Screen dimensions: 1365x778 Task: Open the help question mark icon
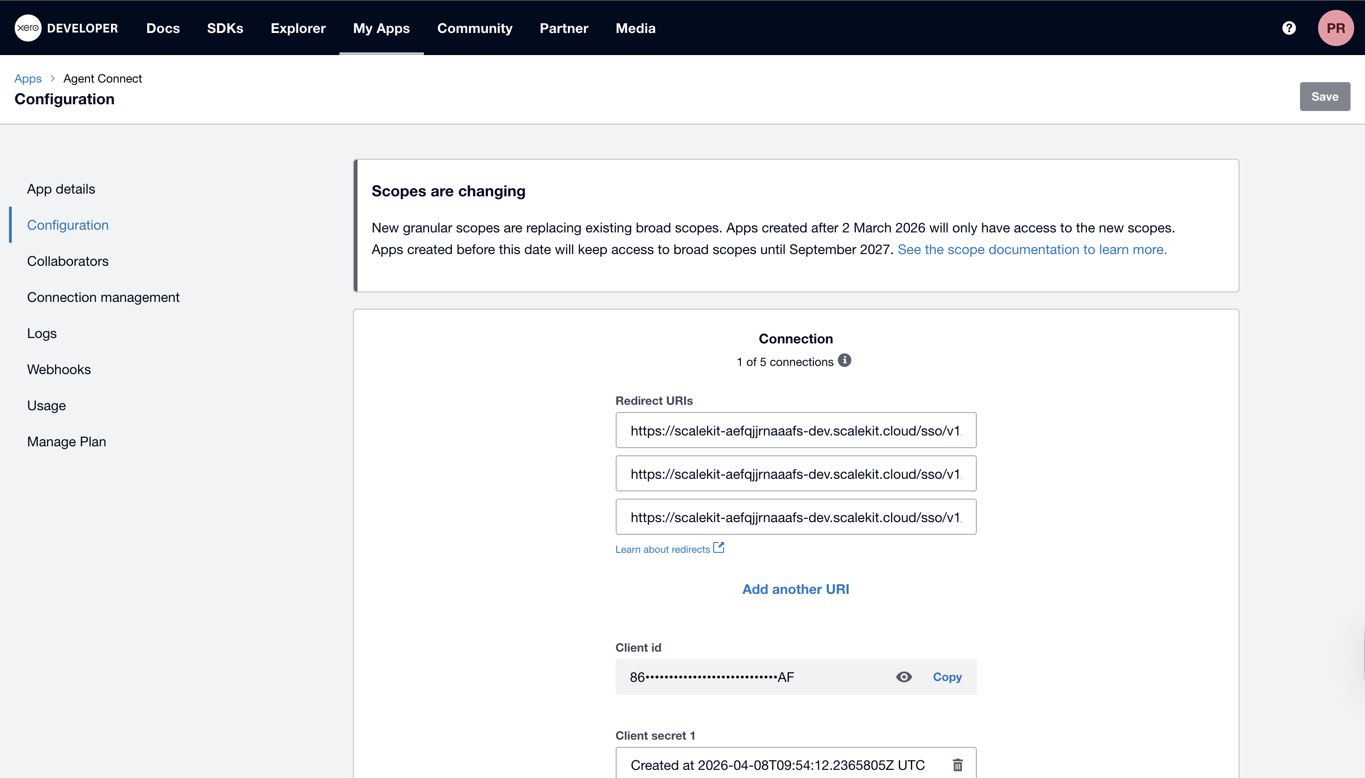tap(1289, 28)
